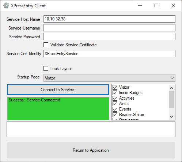Click the page list scroll down arrow
Image resolution: width=182 pixels, height=162 pixels.
(x=171, y=117)
